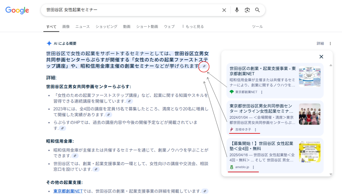Viewport: 342px width, 196px height.
Task: Expand the もっと見る menu
Action: coord(193,27)
